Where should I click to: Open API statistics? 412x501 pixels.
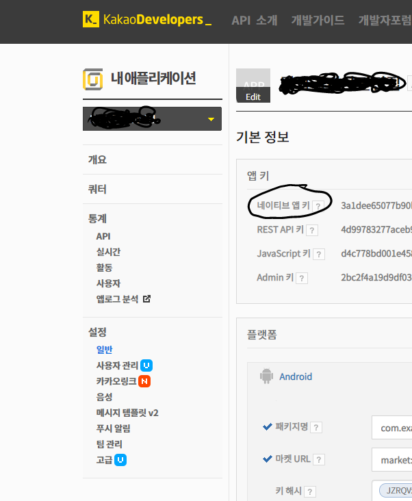coord(103,236)
